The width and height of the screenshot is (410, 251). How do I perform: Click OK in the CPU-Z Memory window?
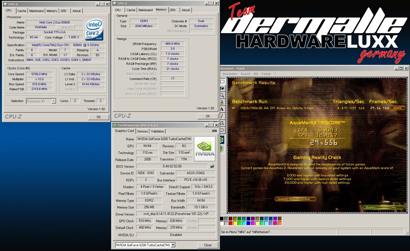click(208, 116)
